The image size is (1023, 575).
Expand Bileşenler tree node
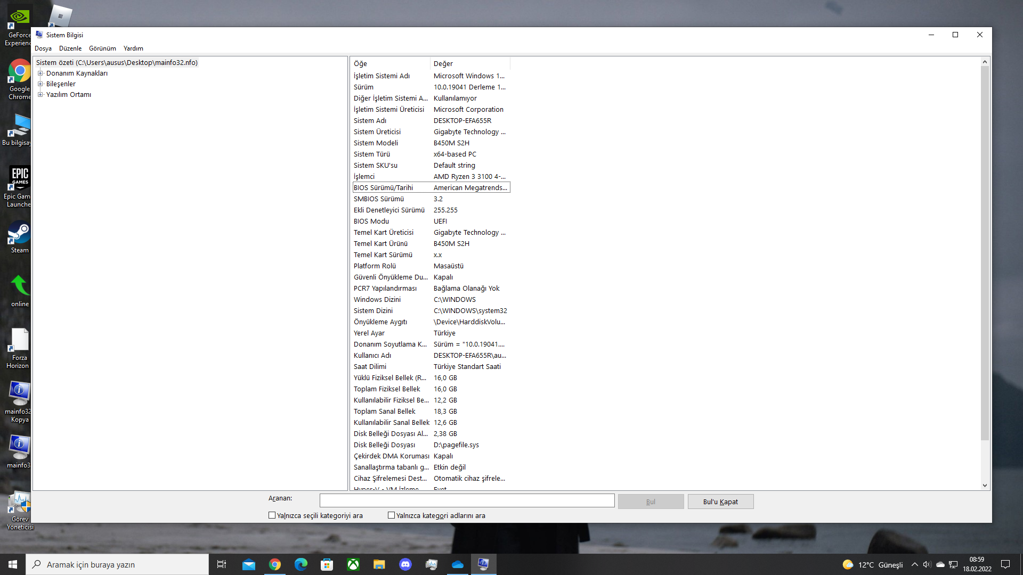click(40, 84)
